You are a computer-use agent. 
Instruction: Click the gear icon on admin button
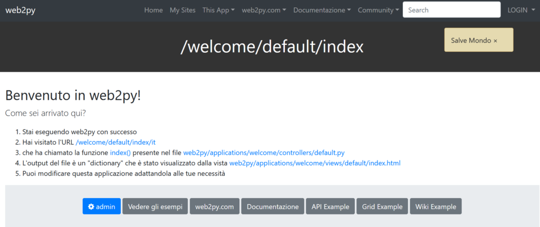click(x=91, y=206)
